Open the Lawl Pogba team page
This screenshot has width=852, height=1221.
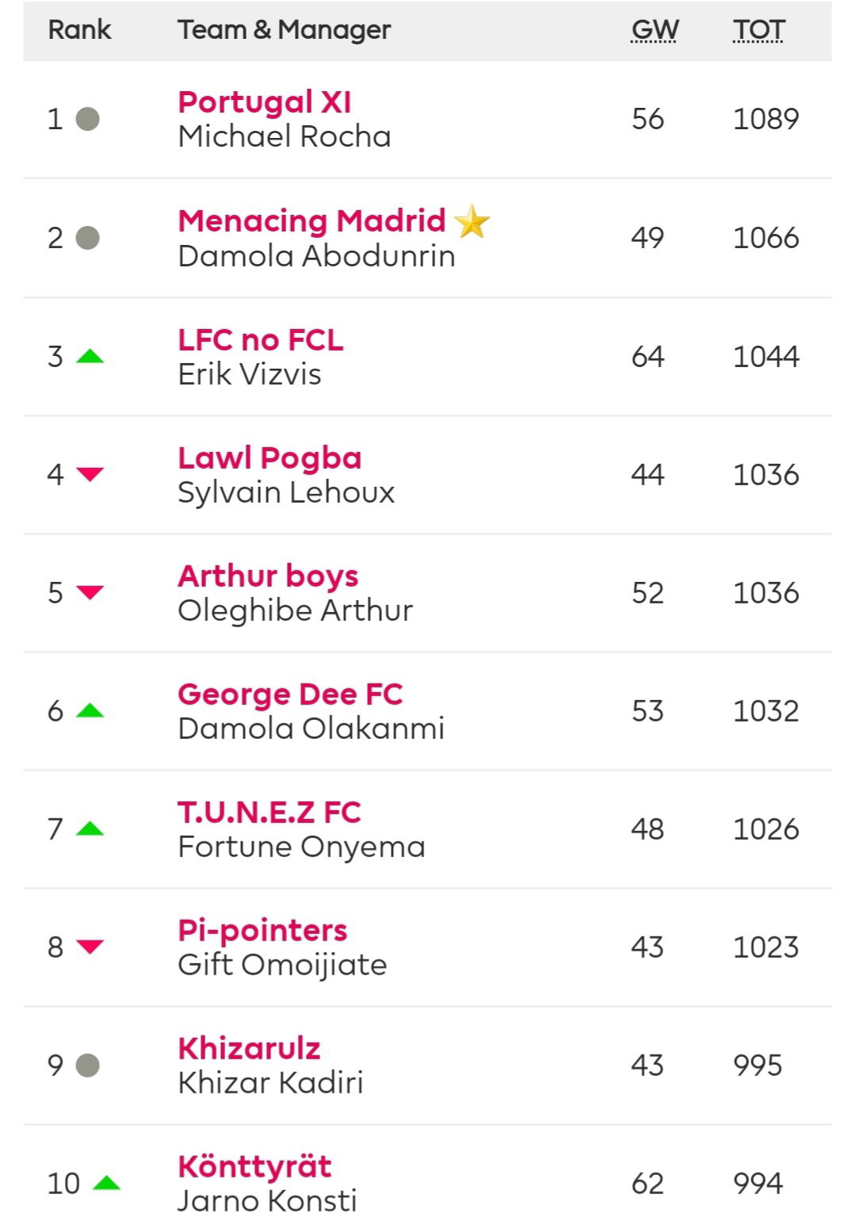coord(270,457)
